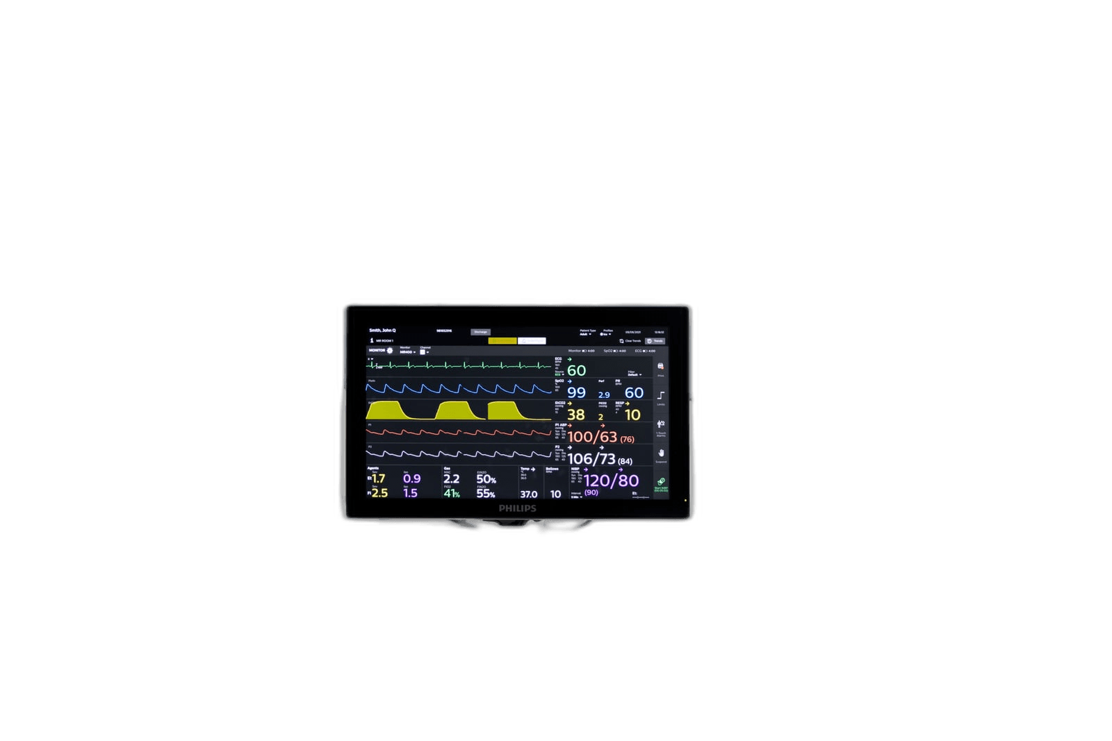Tap the Trends button
This screenshot has width=1112, height=741.
pyautogui.click(x=655, y=341)
